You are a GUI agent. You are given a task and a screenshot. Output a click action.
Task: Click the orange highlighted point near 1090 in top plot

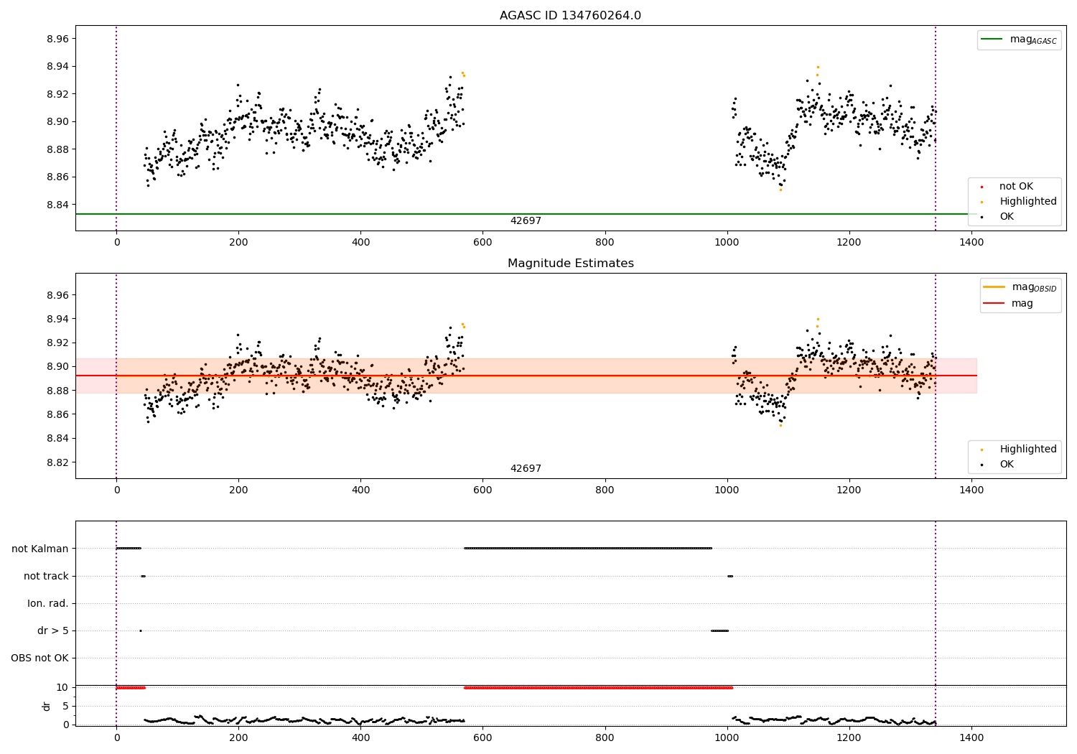click(780, 190)
